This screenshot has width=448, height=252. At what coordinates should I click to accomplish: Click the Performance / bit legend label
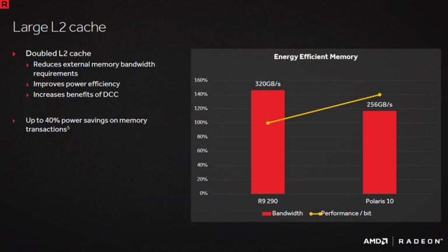pyautogui.click(x=346, y=213)
